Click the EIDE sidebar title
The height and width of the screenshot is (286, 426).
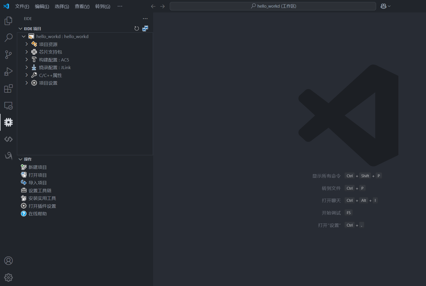tap(28, 19)
